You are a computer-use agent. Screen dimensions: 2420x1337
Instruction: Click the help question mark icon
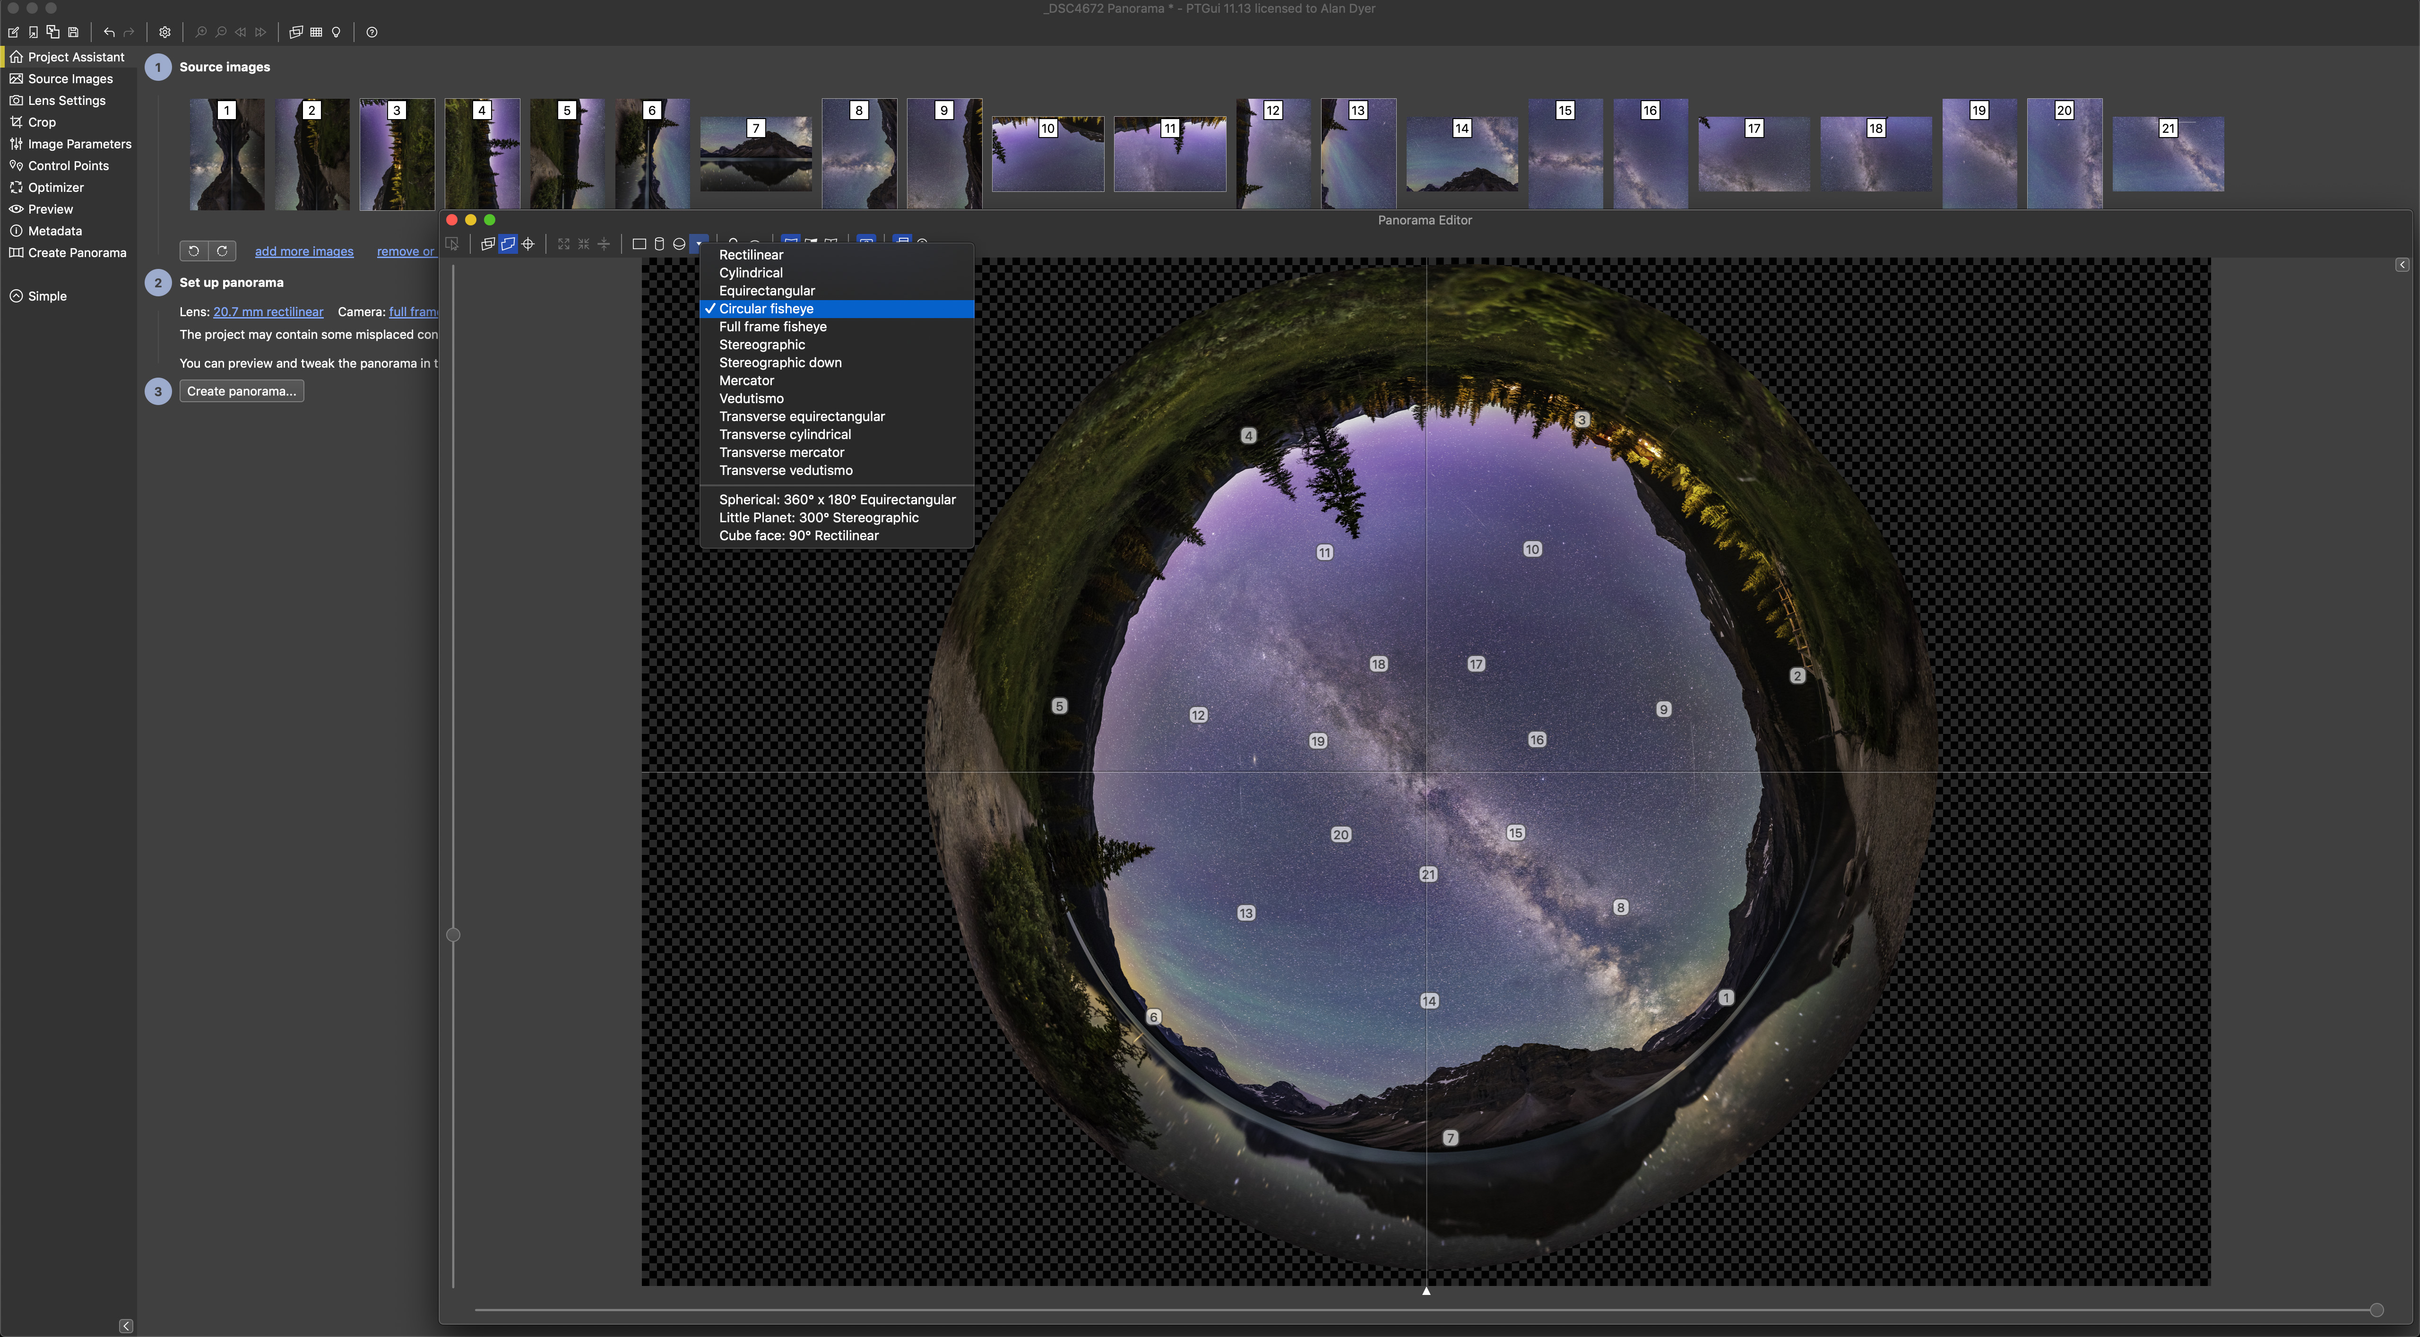(372, 32)
